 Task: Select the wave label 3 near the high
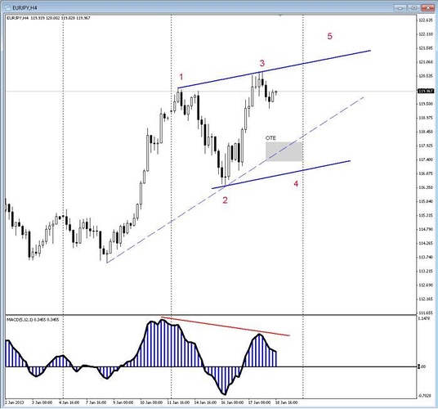262,63
